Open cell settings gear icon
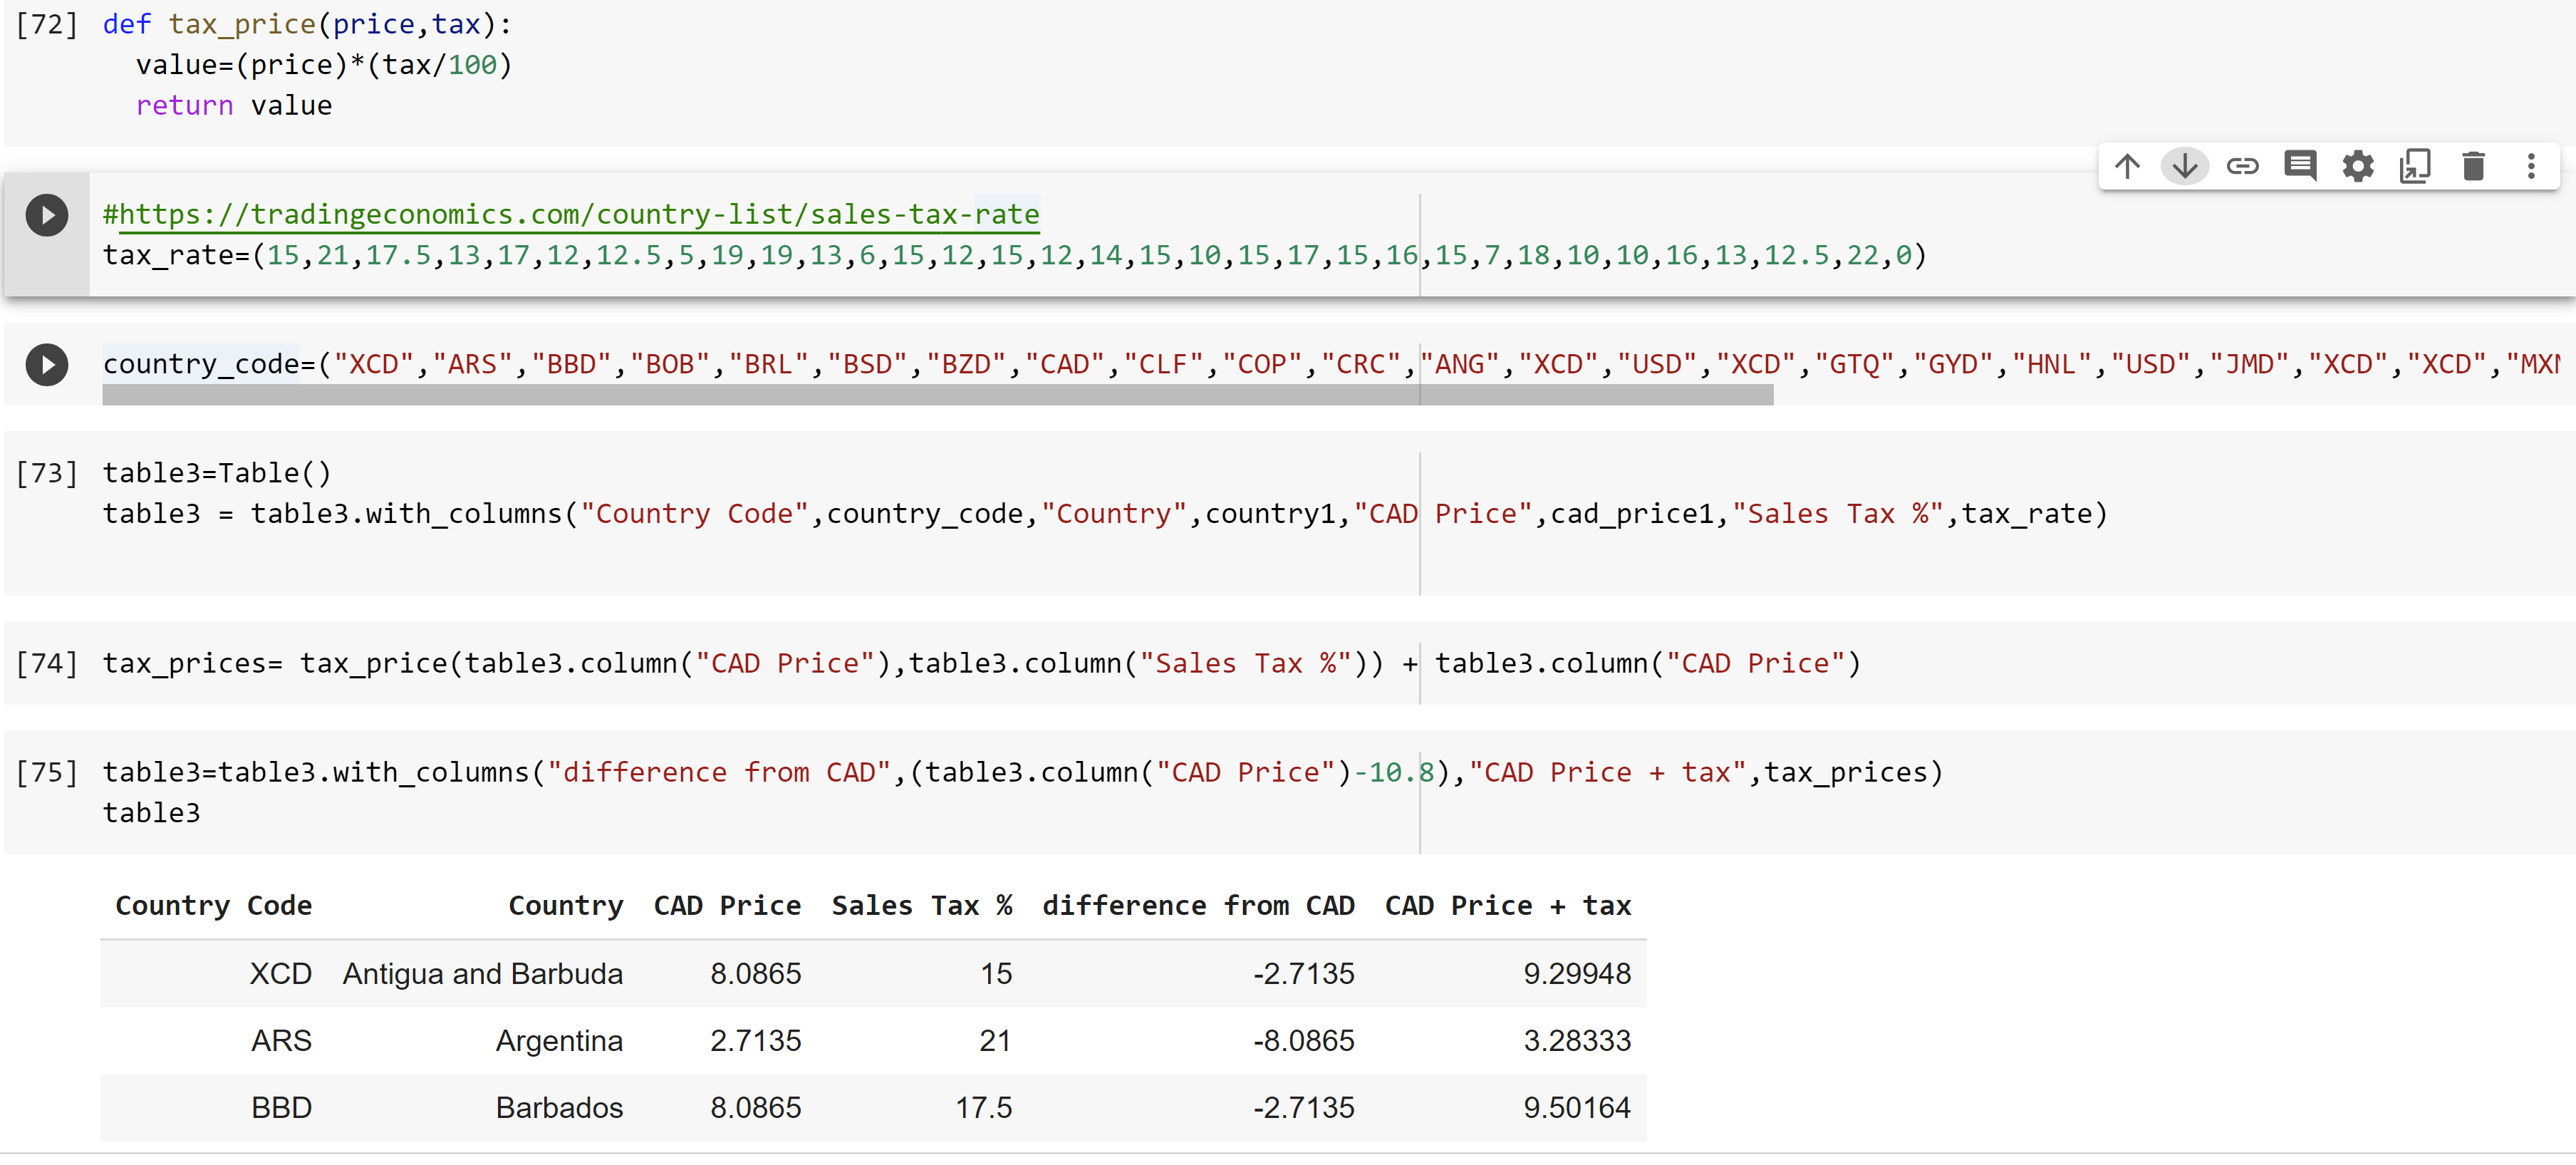The width and height of the screenshot is (2576, 1165). click(2358, 166)
